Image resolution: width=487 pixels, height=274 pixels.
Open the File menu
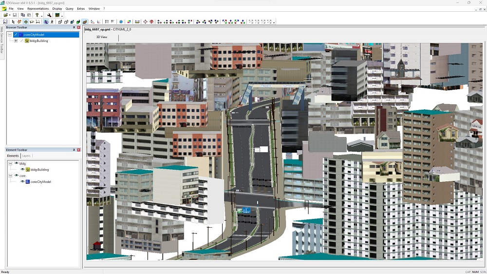(11, 9)
